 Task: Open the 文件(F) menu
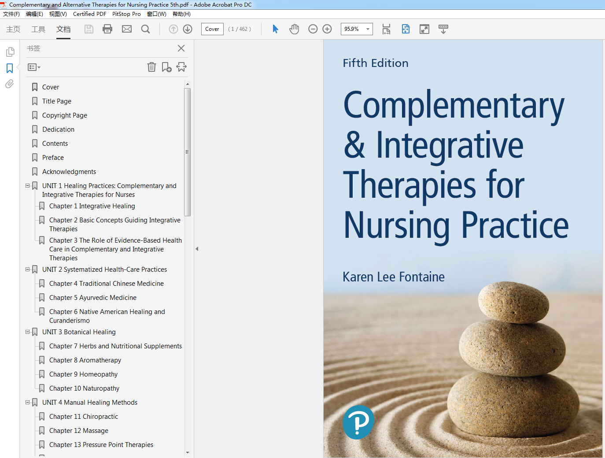pos(11,14)
